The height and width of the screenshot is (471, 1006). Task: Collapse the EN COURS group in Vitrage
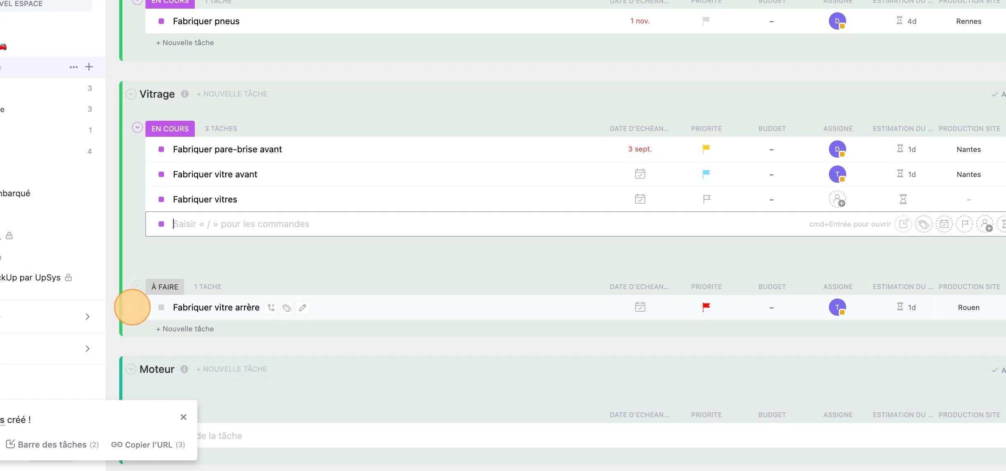[x=137, y=128]
